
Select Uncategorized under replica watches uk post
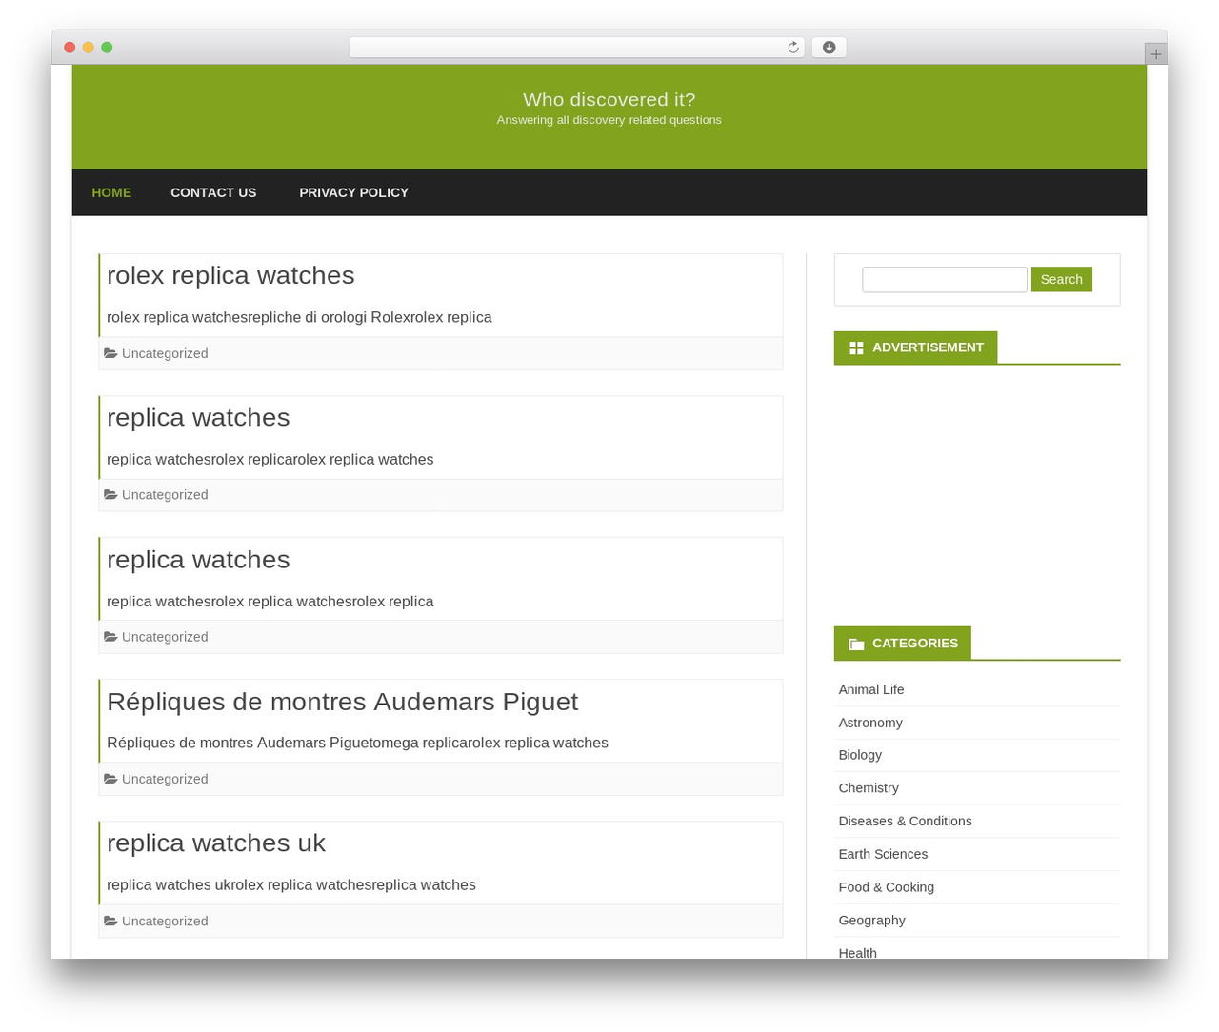pos(165,921)
